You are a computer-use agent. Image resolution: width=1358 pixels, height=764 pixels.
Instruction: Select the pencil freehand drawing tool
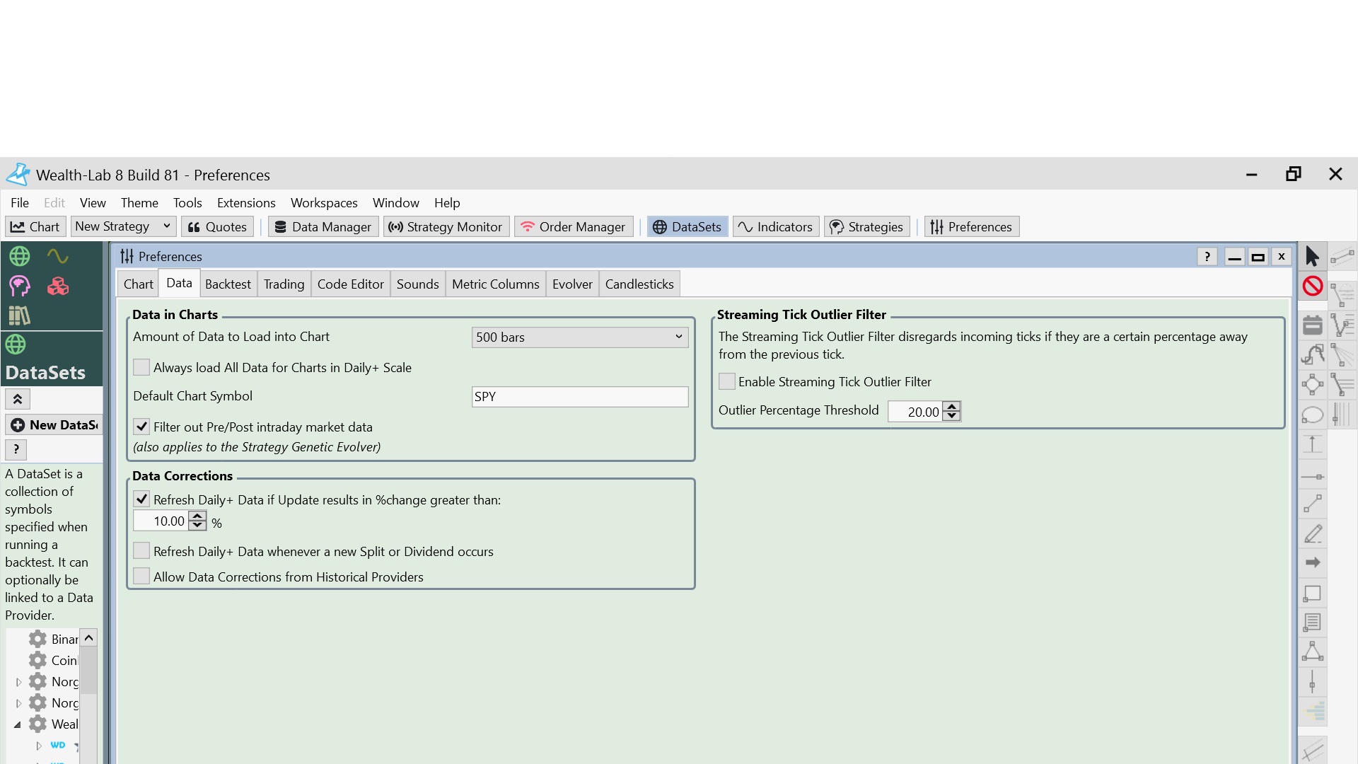point(1313,534)
